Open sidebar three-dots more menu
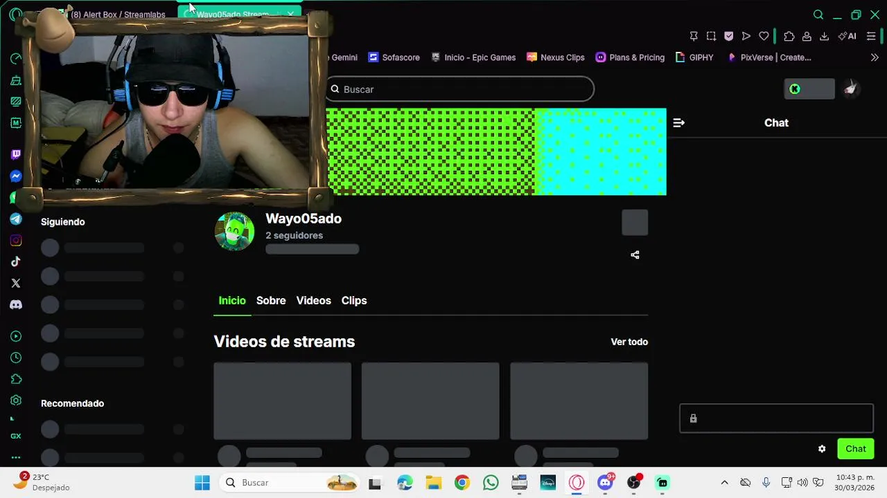 (16, 457)
